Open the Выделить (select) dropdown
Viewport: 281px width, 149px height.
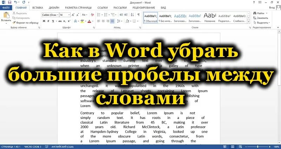(x=261, y=23)
